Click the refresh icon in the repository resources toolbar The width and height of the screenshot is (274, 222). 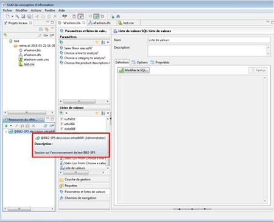(46, 126)
